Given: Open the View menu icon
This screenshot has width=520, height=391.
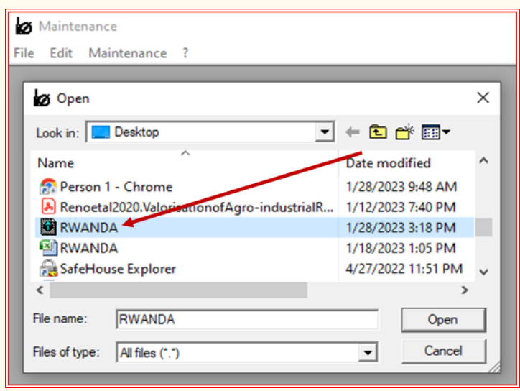Looking at the screenshot, I should [x=430, y=132].
